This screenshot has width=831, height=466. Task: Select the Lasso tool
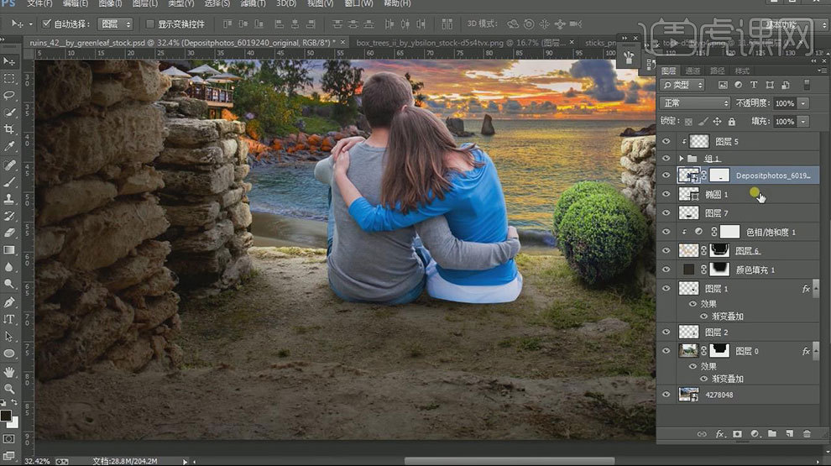click(x=9, y=96)
